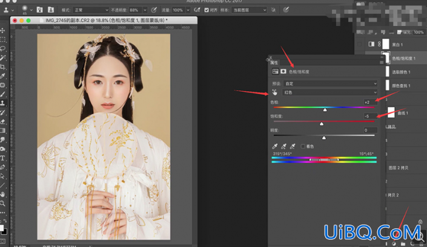Image resolution: width=427 pixels, height=247 pixels.
Task: Click the lightness slider handle
Action: [324, 138]
